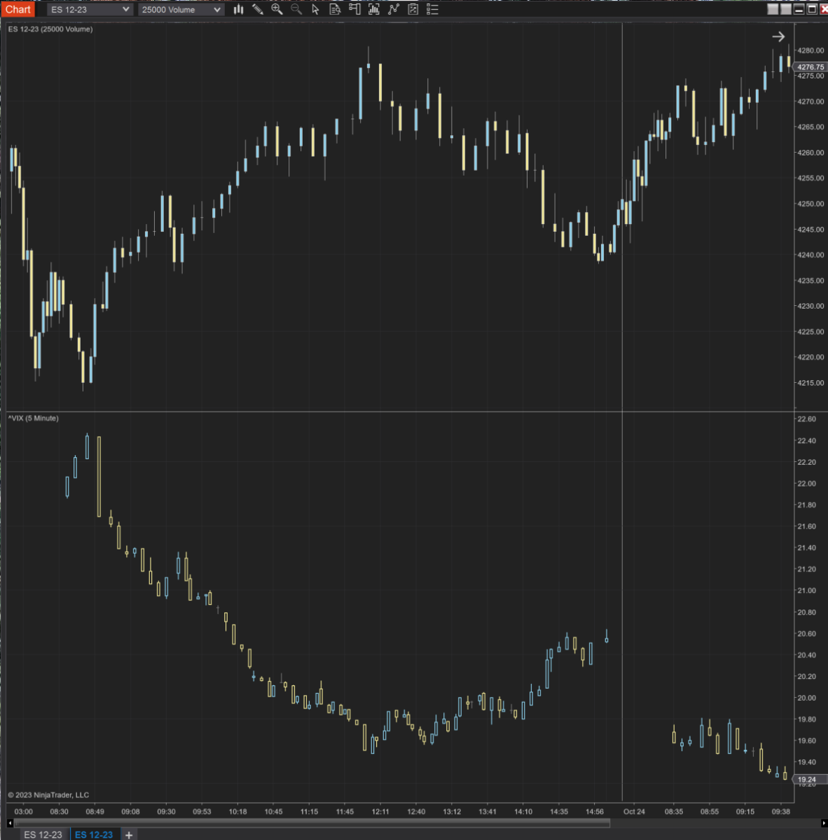This screenshot has width=828, height=840.
Task: Toggle the Chart Trader icon
Action: (x=354, y=9)
